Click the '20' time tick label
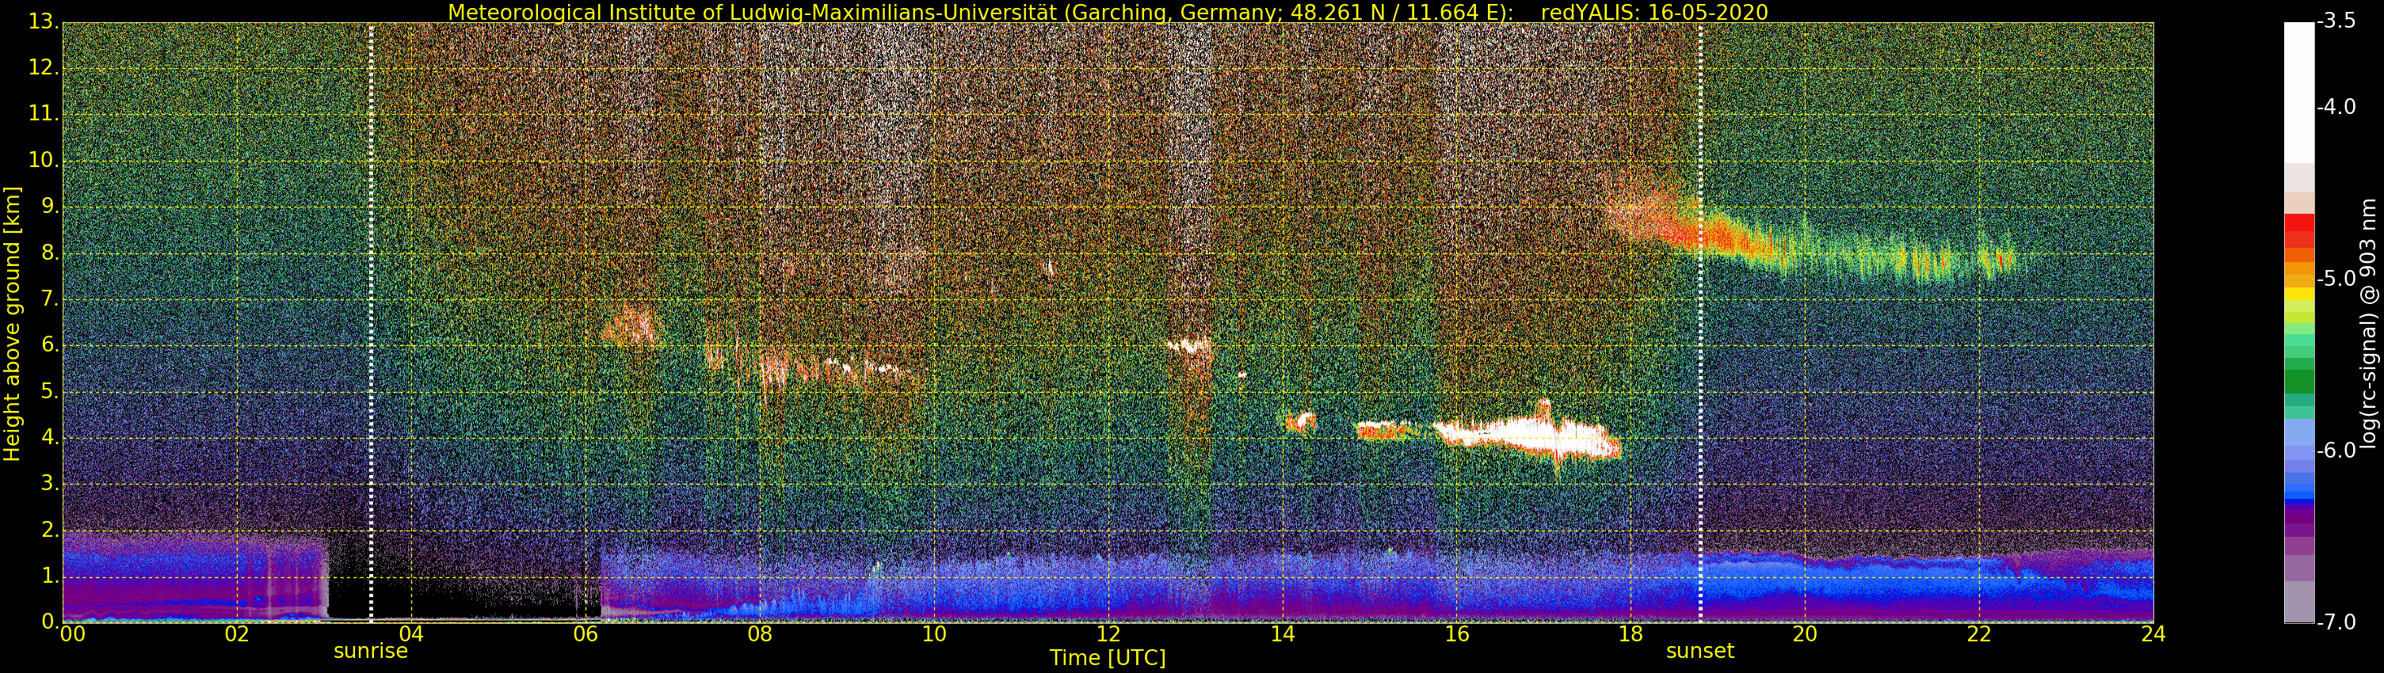2384x673 pixels. [x=1805, y=634]
